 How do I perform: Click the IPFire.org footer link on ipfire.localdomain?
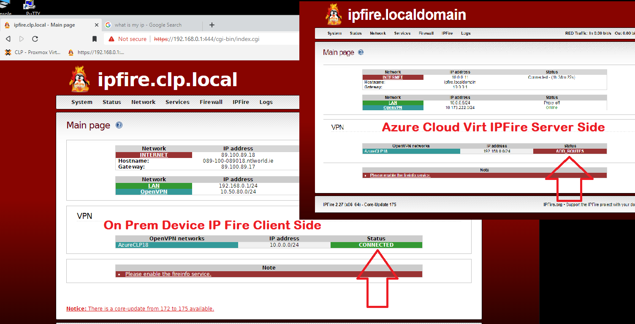[x=553, y=205]
